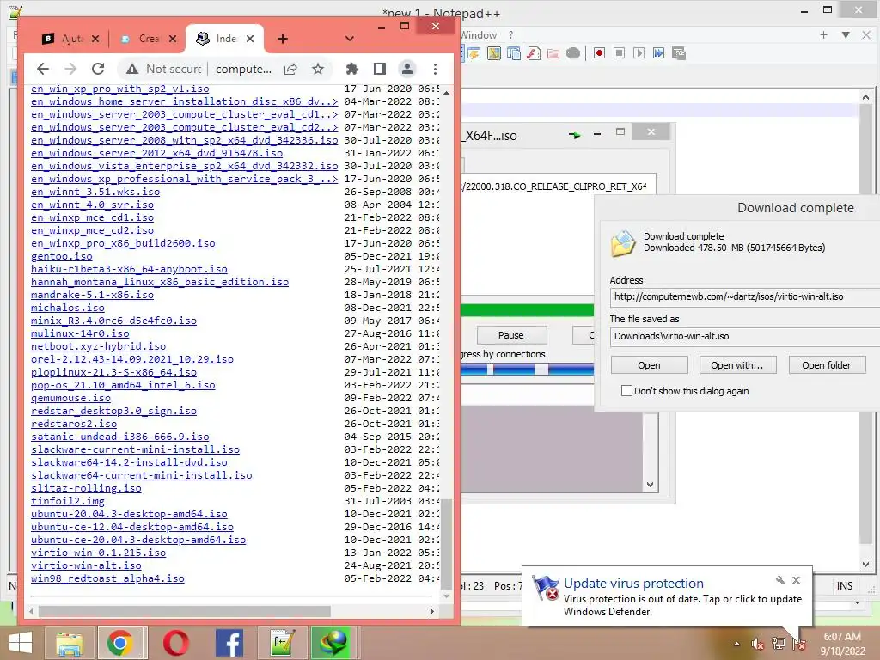Click Notepad++ editor scroll up arrow
The width and height of the screenshot is (880, 660).
865,97
